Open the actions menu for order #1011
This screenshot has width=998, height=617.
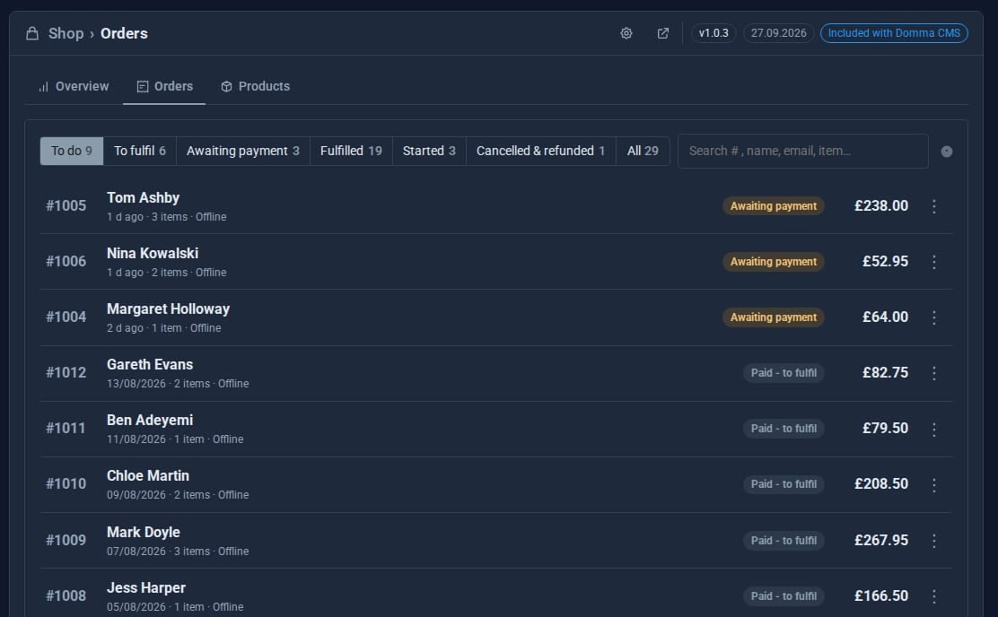click(x=933, y=429)
